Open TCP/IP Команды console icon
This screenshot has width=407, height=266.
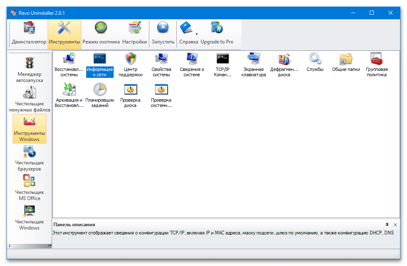tap(223, 64)
